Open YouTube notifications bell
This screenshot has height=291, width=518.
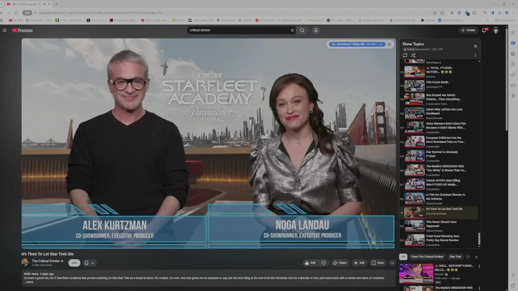(x=484, y=30)
